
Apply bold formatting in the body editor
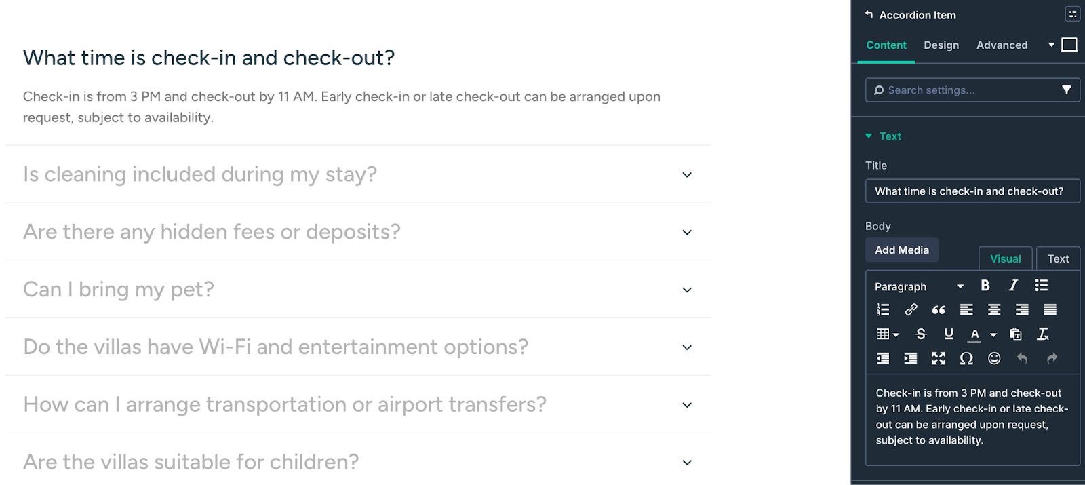[985, 286]
